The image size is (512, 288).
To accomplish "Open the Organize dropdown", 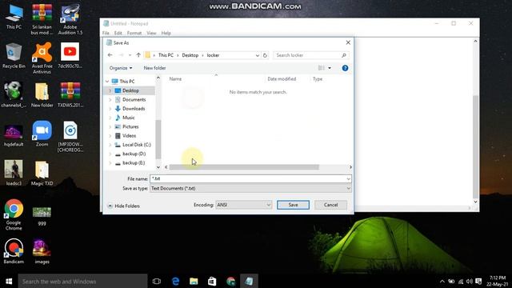I will pyautogui.click(x=121, y=68).
